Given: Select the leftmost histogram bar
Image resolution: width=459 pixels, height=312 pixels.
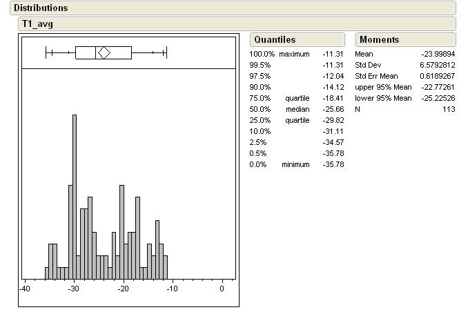Looking at the screenshot, I should pyautogui.click(x=47, y=272).
